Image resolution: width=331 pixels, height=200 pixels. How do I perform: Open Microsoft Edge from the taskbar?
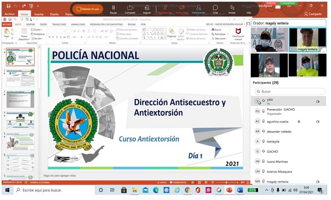(x=156, y=190)
